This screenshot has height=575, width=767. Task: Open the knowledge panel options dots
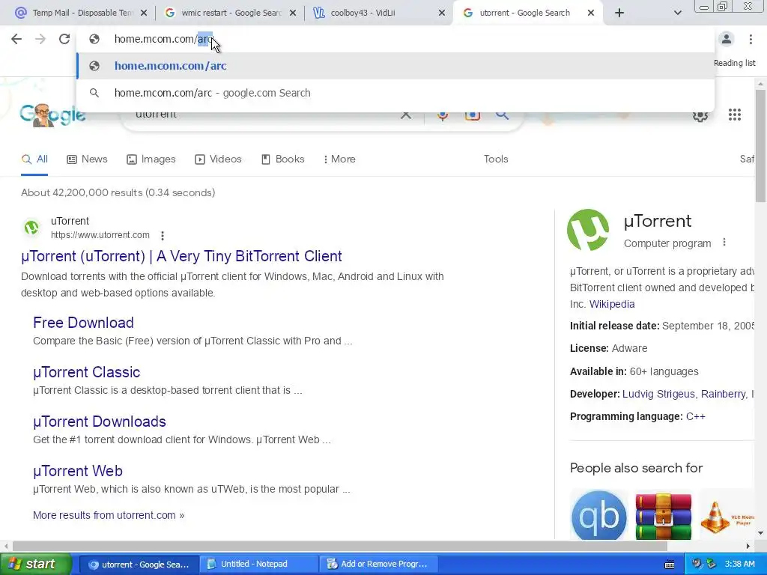point(724,243)
